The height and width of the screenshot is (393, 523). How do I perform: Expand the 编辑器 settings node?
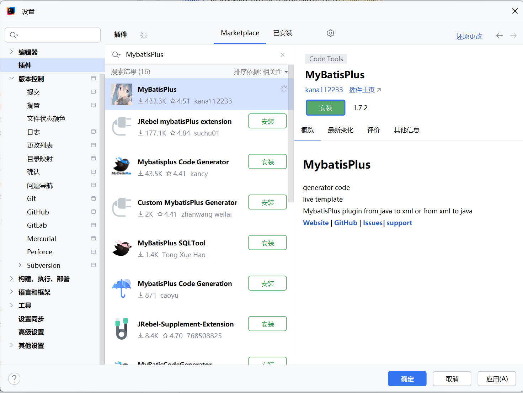(11, 52)
